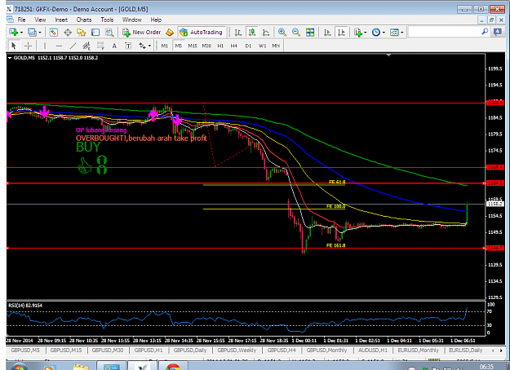
Task: Select the Text Label tool
Action: 128,46
